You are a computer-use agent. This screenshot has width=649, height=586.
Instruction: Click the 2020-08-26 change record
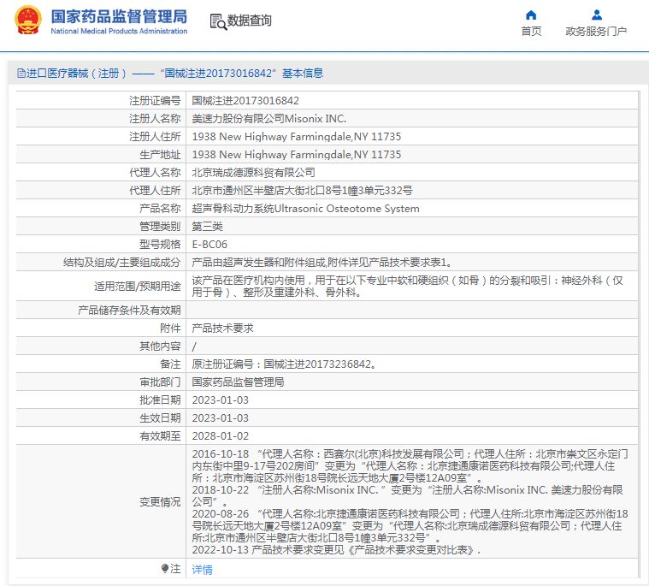tap(410, 526)
